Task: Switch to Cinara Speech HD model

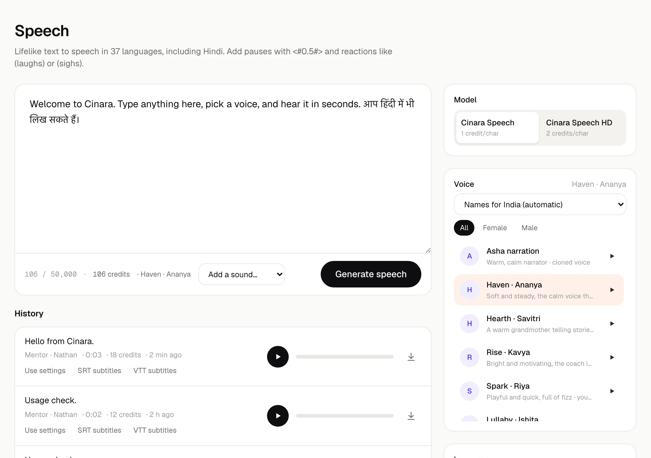Action: tap(583, 128)
